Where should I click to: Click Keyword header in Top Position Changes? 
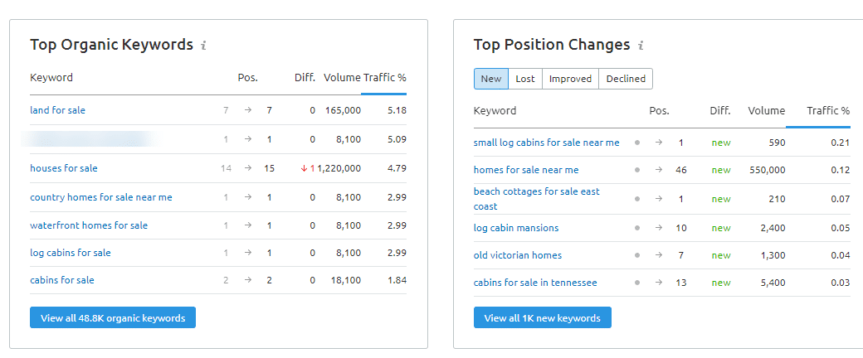pyautogui.click(x=495, y=110)
